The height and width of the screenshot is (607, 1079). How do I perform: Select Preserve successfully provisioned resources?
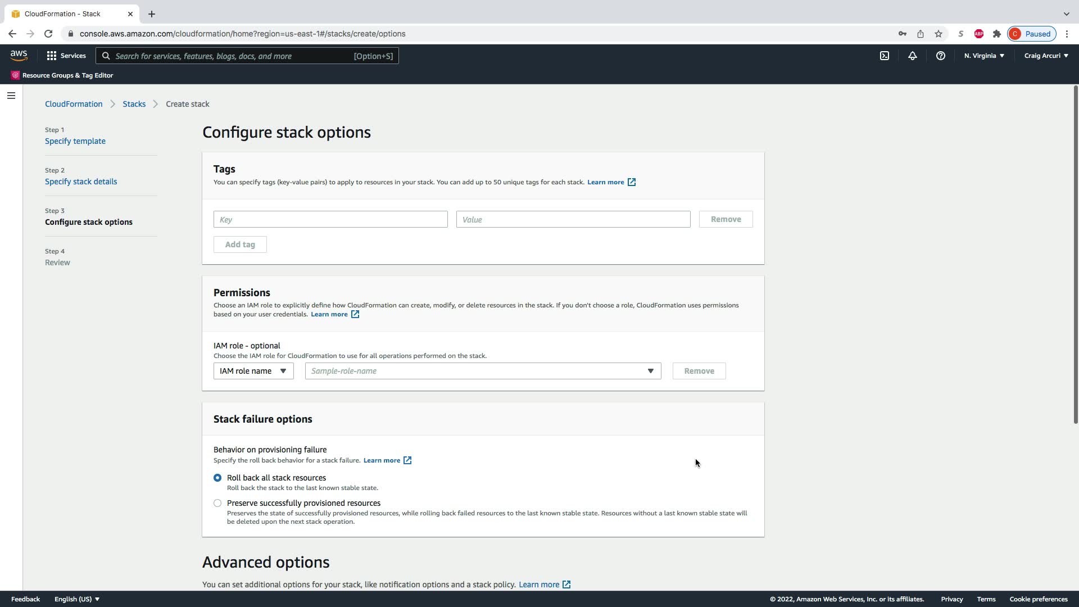[217, 503]
